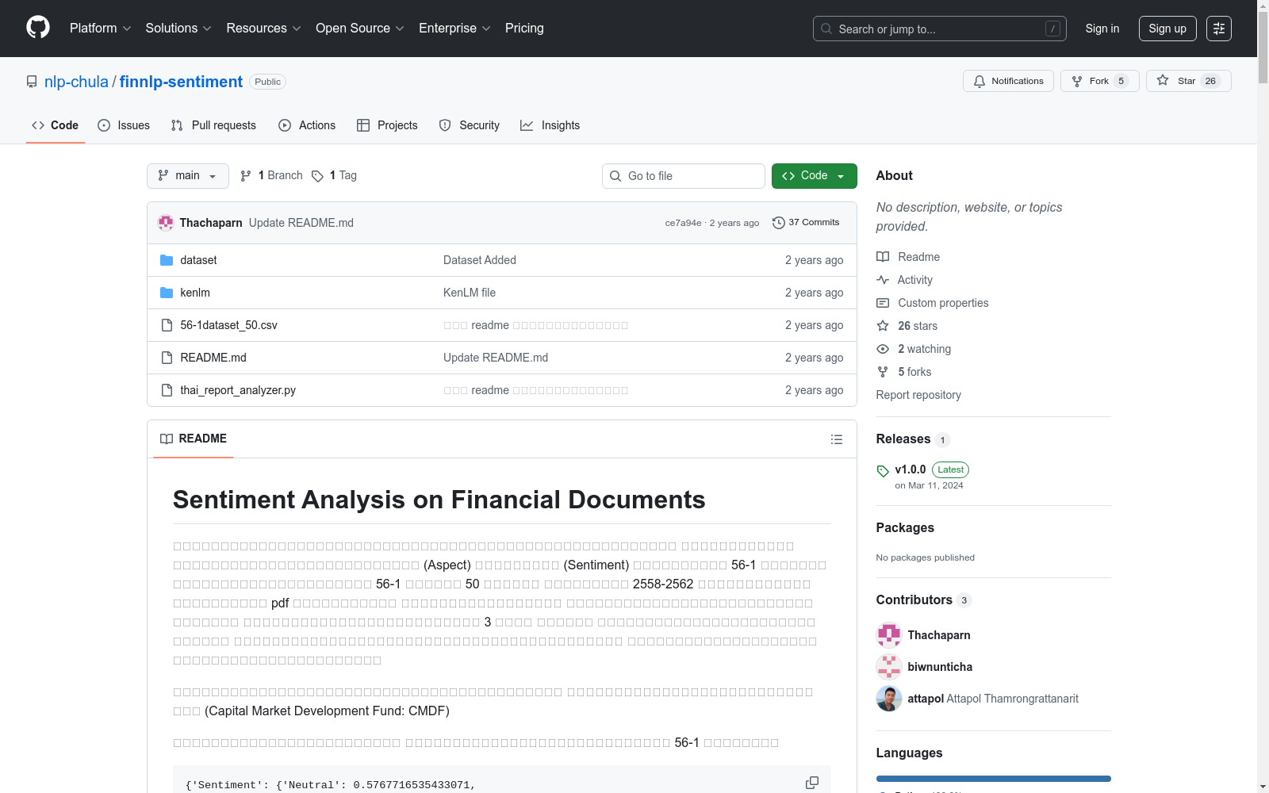The width and height of the screenshot is (1269, 793).
Task: View the 26 stars link
Action: tap(907, 326)
